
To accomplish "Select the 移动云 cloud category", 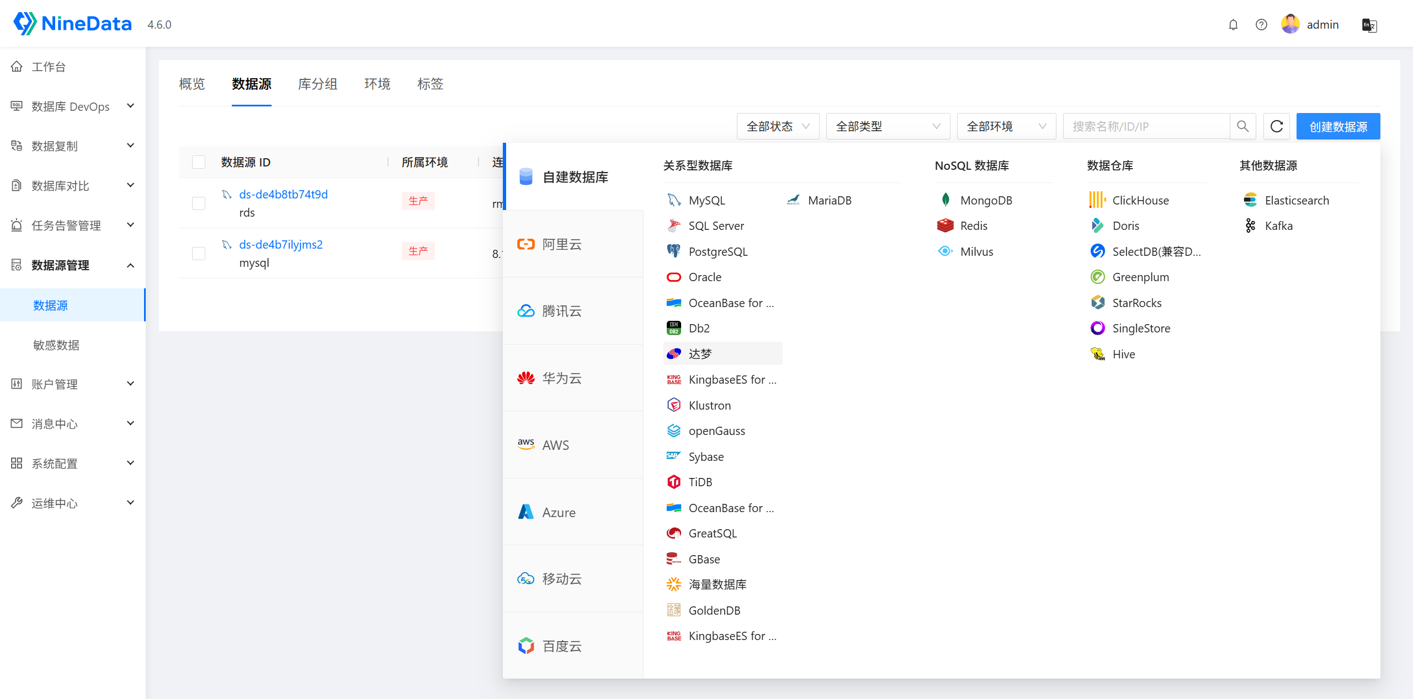I will (x=573, y=579).
